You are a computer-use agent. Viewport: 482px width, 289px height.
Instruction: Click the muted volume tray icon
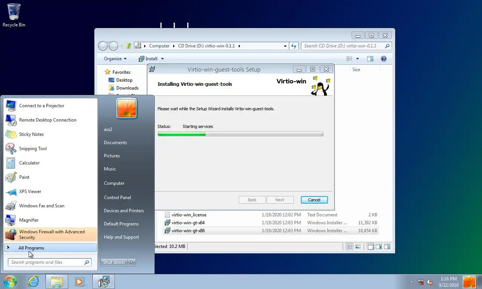pos(430,282)
